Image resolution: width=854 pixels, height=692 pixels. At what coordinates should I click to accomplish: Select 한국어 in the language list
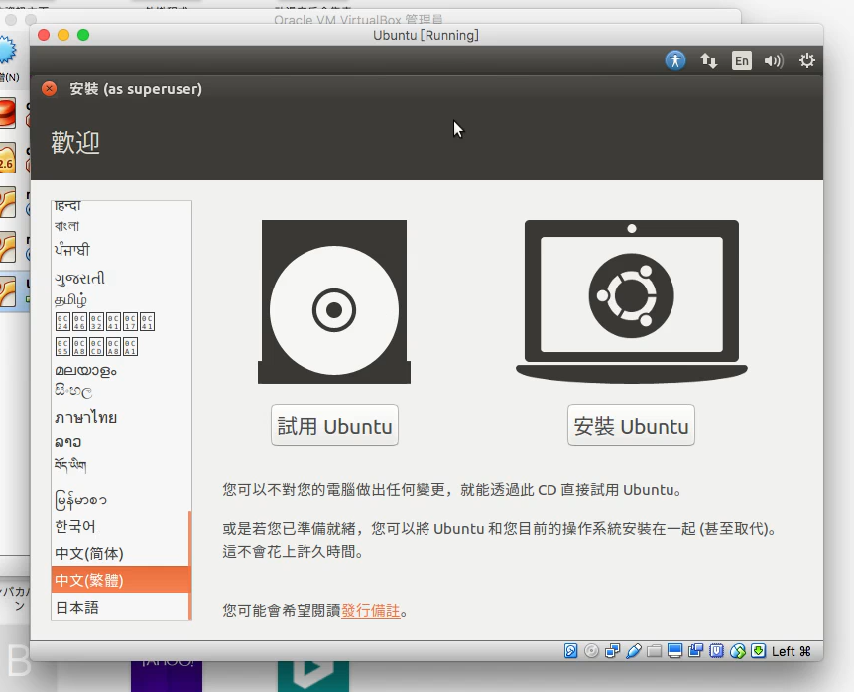(x=120, y=527)
